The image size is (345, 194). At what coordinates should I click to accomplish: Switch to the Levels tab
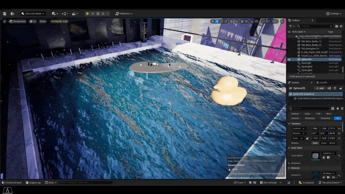[322, 83]
